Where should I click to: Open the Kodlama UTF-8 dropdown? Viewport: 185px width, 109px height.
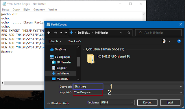(x=117, y=103)
